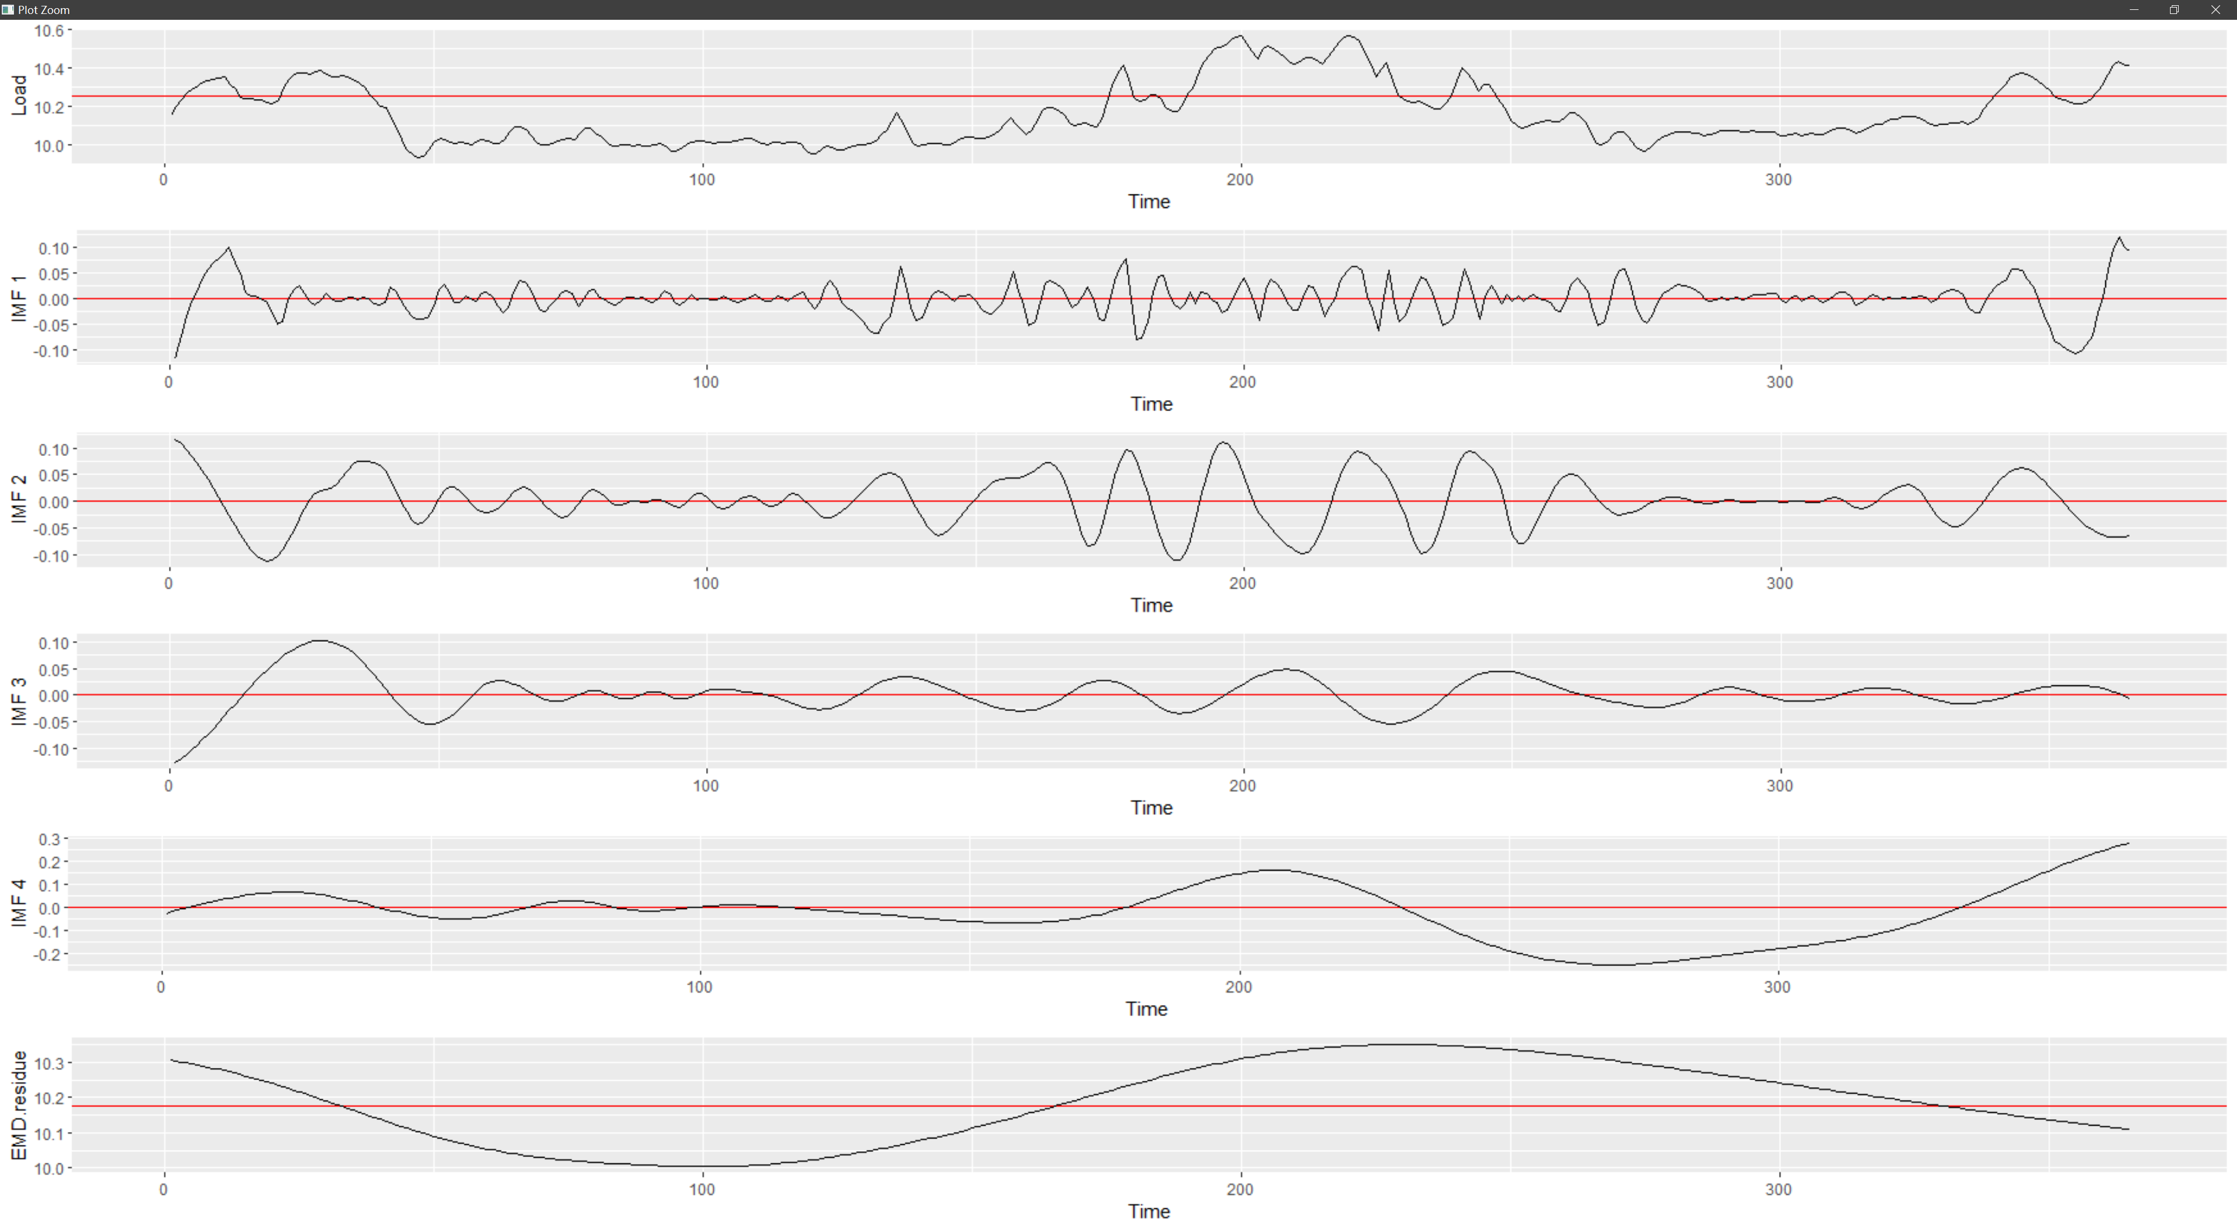Click the 'IMF 3' y-axis label
This screenshot has width=2237, height=1231.
[x=18, y=702]
